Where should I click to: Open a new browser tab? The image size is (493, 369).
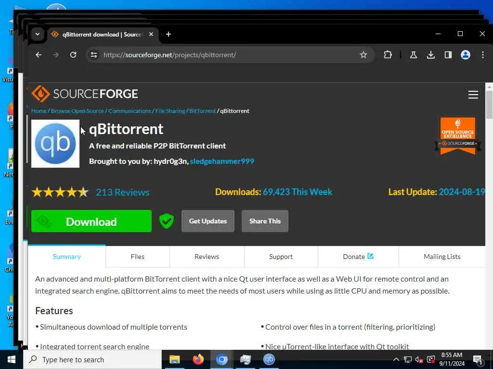pos(169,34)
